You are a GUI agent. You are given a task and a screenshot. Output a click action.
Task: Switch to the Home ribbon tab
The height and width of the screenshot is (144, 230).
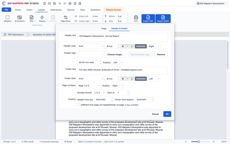[18, 10]
